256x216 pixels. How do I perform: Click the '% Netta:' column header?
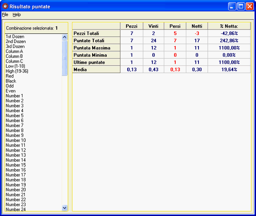click(x=229, y=26)
